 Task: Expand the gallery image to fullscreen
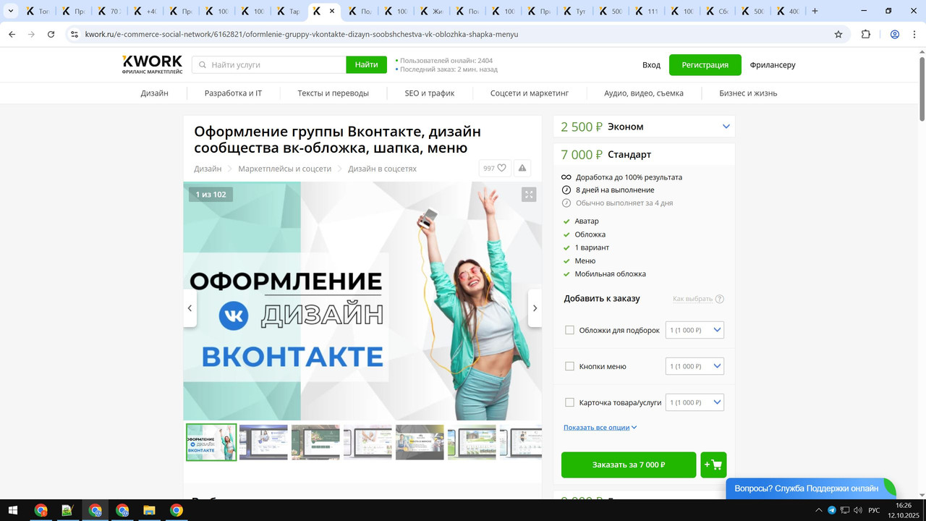(x=529, y=194)
